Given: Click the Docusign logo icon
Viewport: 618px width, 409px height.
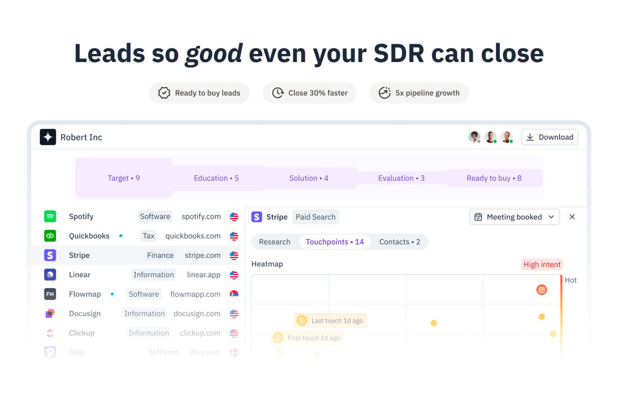Looking at the screenshot, I should 50,313.
